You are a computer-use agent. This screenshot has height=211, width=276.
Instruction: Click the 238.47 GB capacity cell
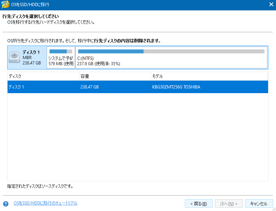tap(90, 87)
